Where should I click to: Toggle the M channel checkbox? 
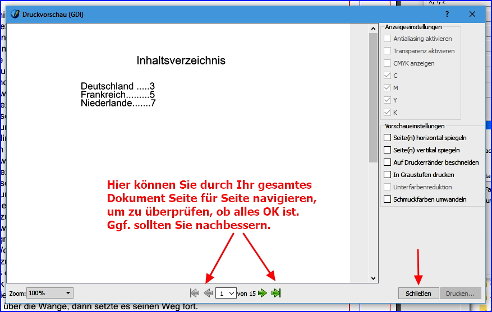pos(388,88)
